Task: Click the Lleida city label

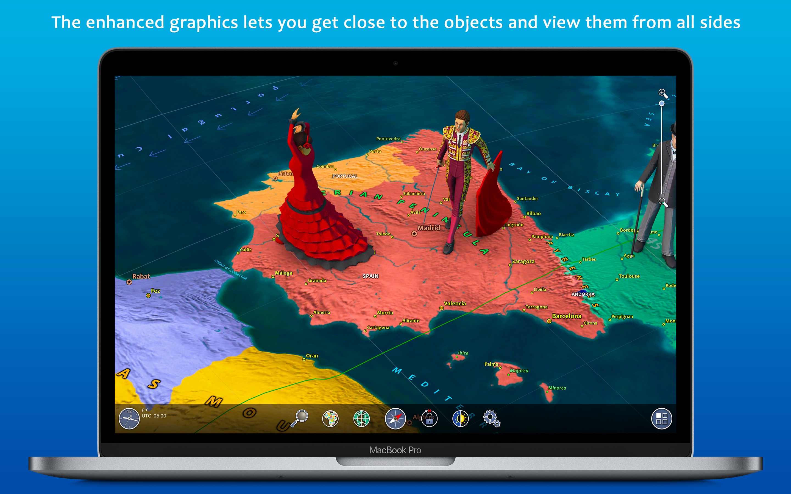Action: click(540, 290)
